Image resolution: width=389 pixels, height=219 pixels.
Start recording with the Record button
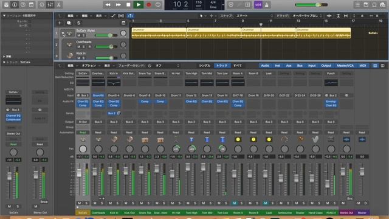coord(148,4)
